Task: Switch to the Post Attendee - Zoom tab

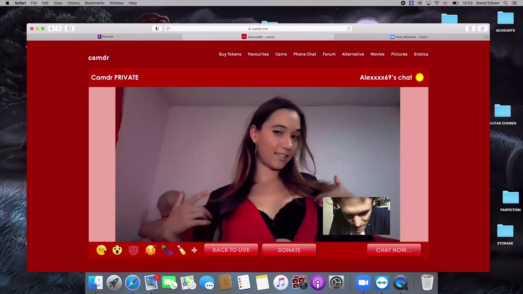Action: pos(409,37)
